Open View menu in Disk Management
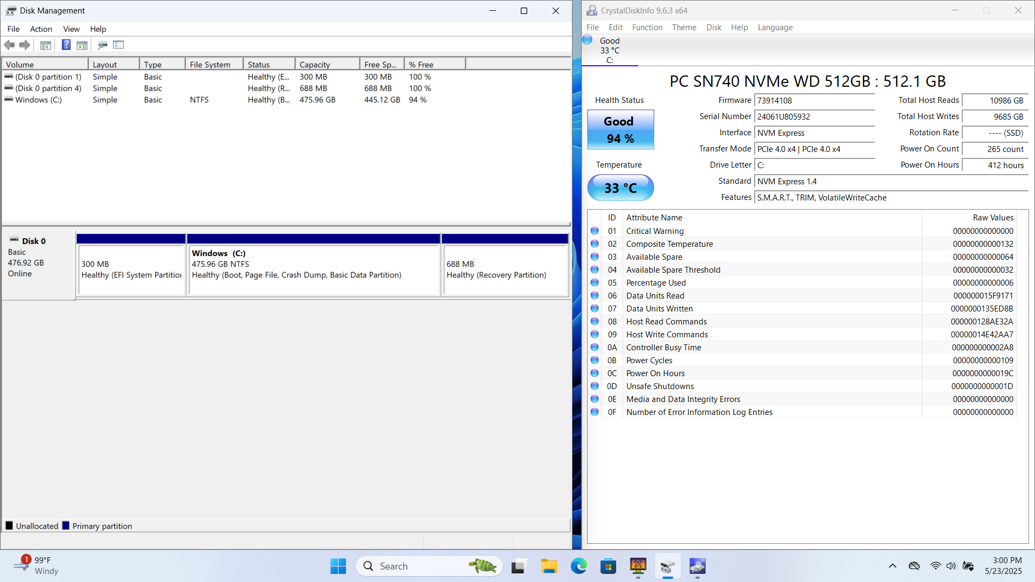The width and height of the screenshot is (1035, 582). pyautogui.click(x=71, y=29)
